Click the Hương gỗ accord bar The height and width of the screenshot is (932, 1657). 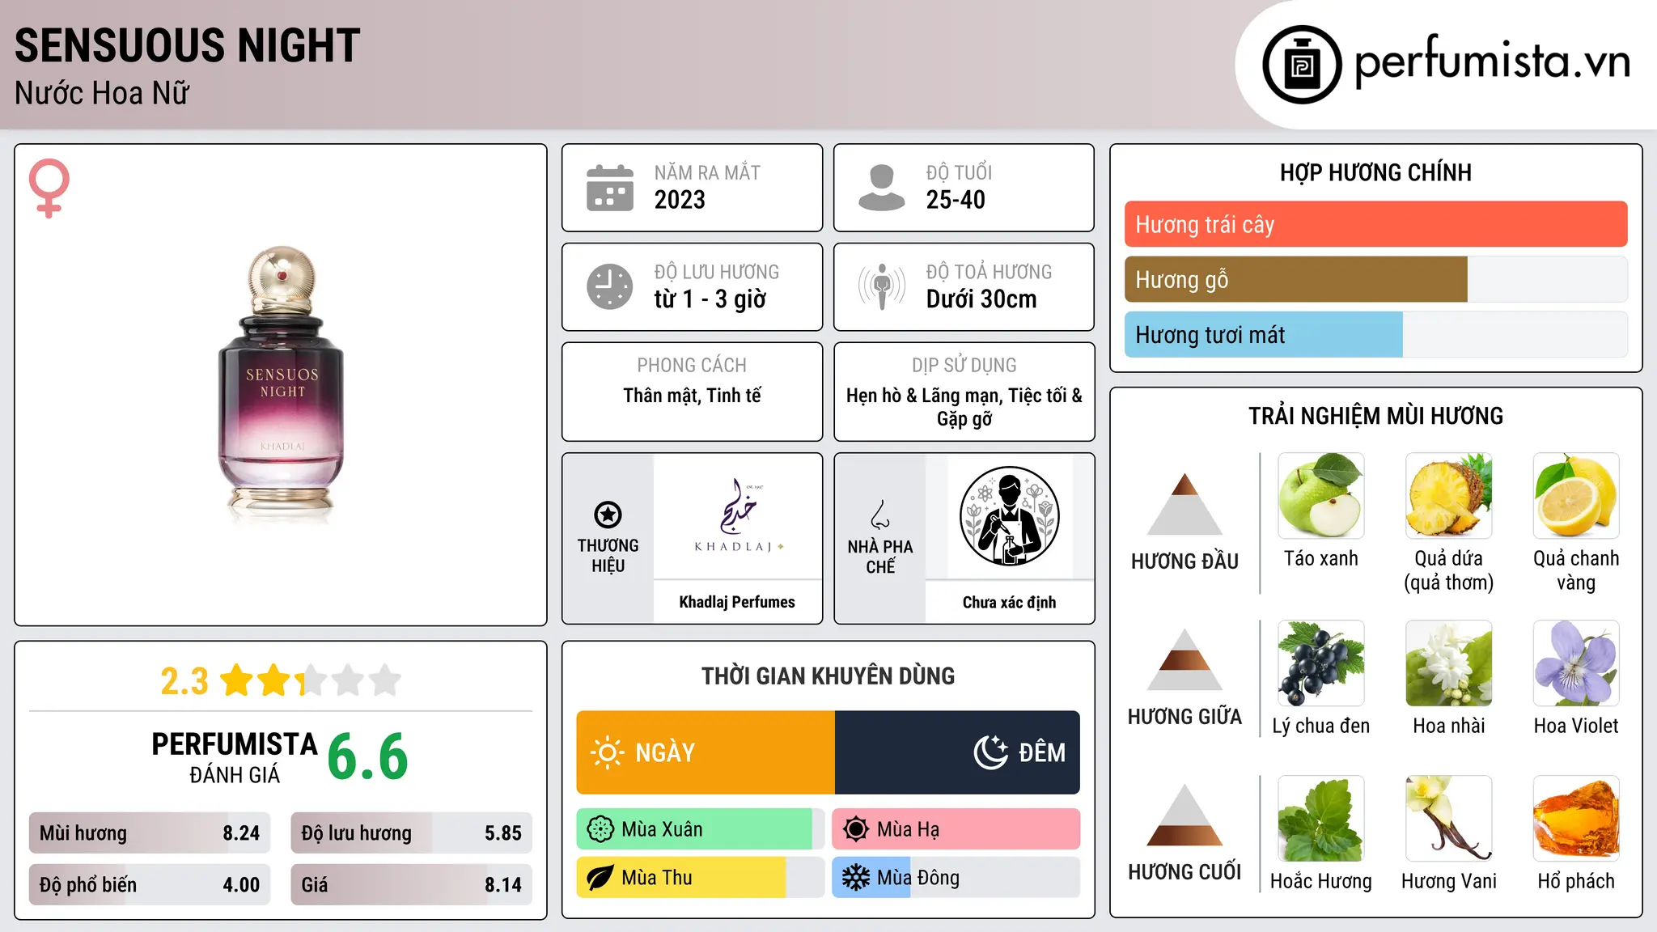1375,279
